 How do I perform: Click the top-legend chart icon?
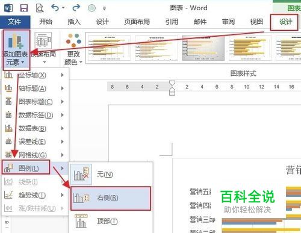coord(81,221)
